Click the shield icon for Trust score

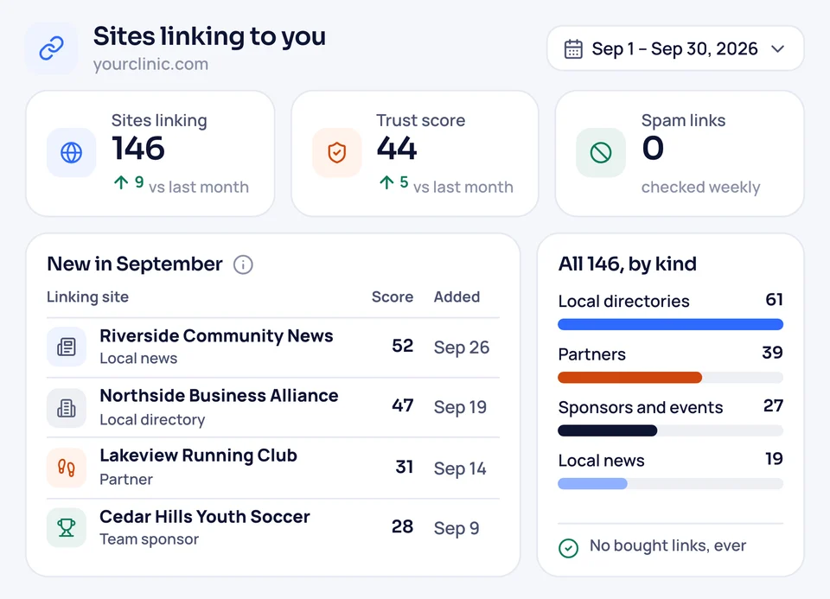[336, 153]
